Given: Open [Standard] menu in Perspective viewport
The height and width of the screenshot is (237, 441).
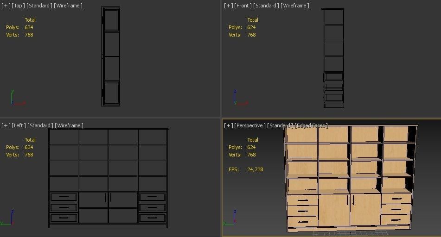Looking at the screenshot, I should tap(280, 125).
